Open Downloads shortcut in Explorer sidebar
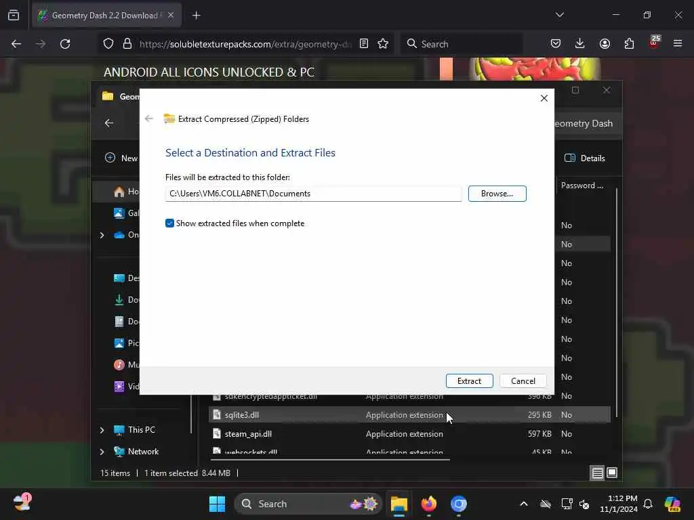 (x=126, y=299)
